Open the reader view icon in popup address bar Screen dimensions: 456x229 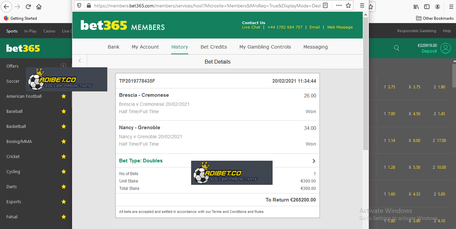pyautogui.click(x=325, y=5)
